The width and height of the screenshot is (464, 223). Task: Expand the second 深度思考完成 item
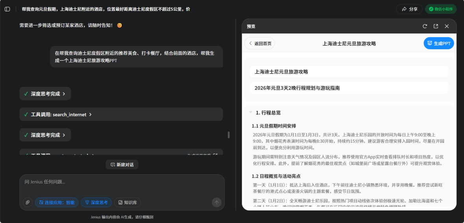pos(45,135)
